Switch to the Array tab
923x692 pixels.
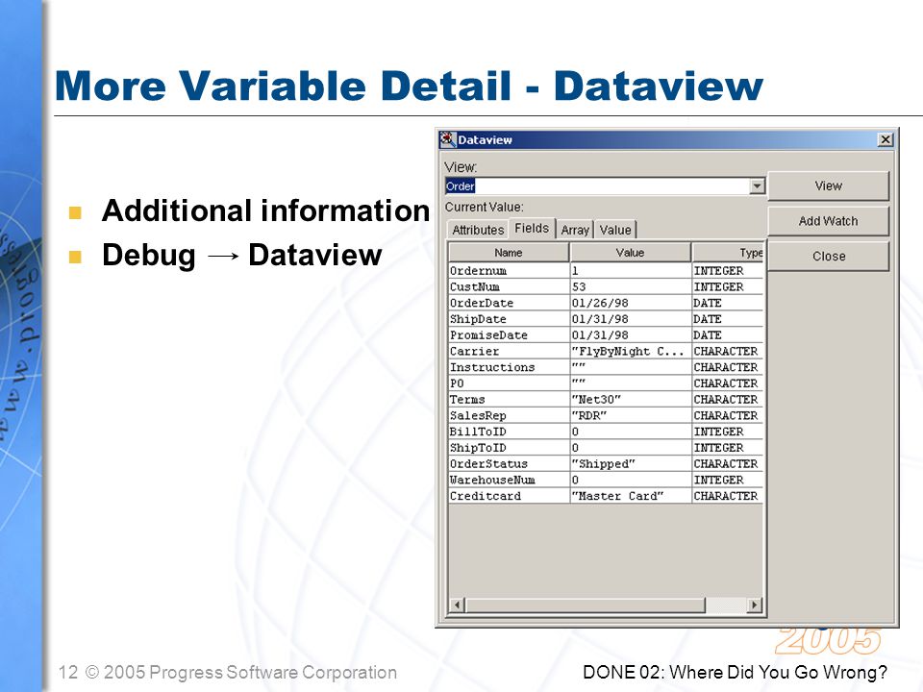click(575, 230)
